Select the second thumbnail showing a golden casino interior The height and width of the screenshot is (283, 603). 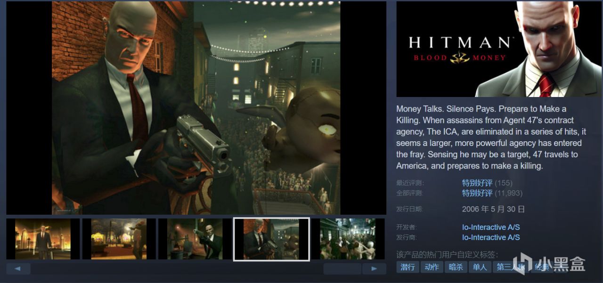(x=119, y=239)
